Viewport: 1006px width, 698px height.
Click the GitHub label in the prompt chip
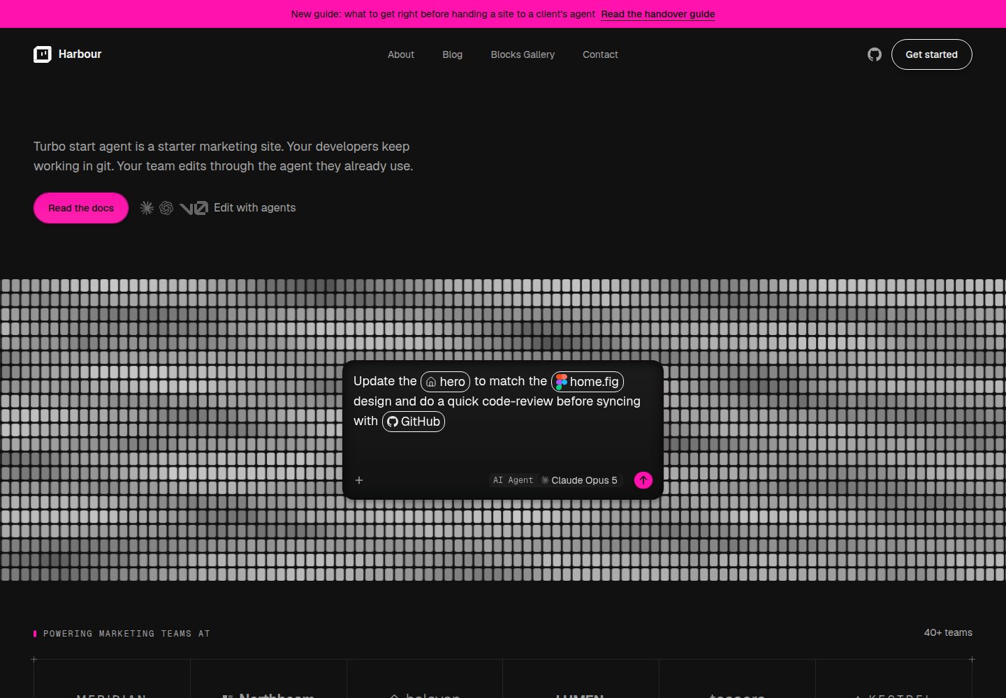click(x=421, y=422)
